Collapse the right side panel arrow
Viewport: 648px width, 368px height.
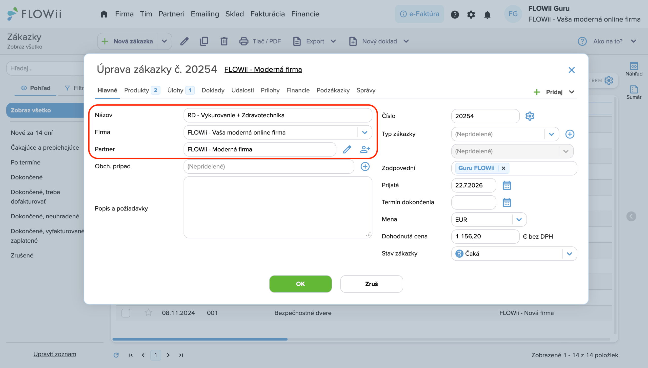[x=631, y=216]
